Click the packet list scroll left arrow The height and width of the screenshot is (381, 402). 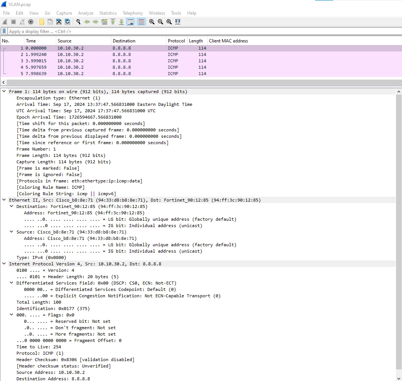(x=3, y=82)
